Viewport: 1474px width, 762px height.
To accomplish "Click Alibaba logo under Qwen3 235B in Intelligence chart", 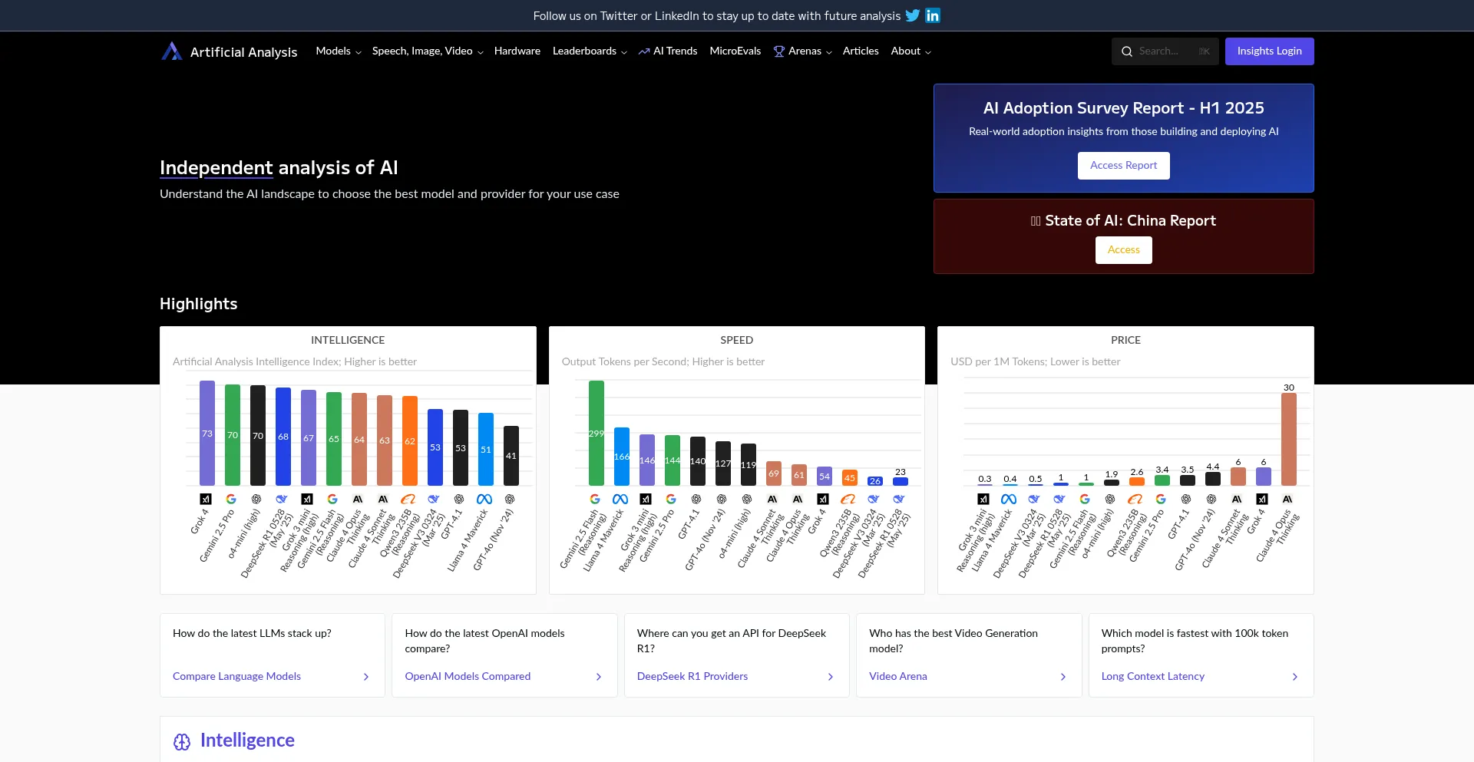I will point(408,499).
